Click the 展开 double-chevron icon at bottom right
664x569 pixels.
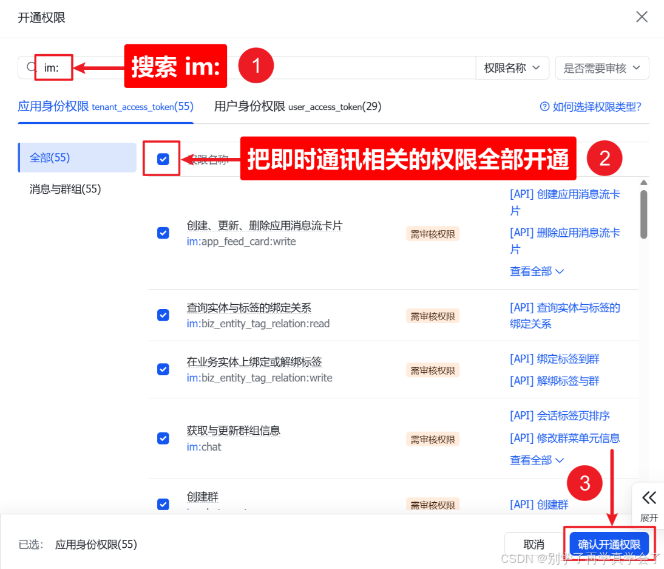pos(649,498)
